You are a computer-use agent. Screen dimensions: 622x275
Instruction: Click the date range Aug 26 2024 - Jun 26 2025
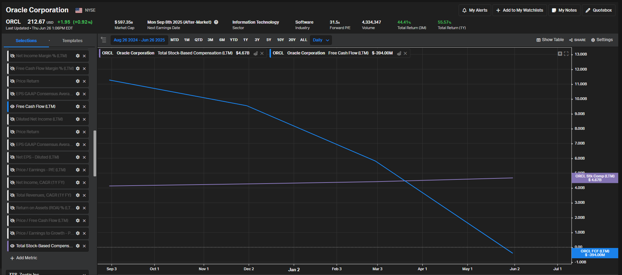point(139,40)
